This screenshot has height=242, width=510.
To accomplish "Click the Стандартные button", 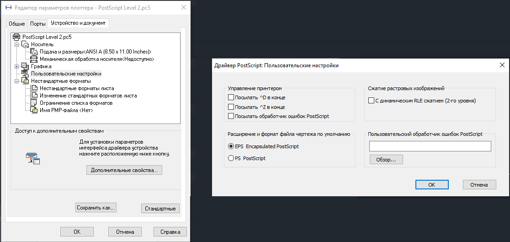I will 160,209.
